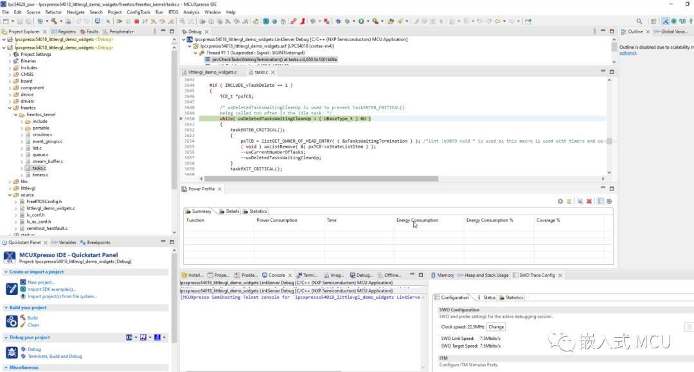Open the littlevgl_demo_widgets.c editor tab
This screenshot has height=372, width=694.
(x=209, y=72)
